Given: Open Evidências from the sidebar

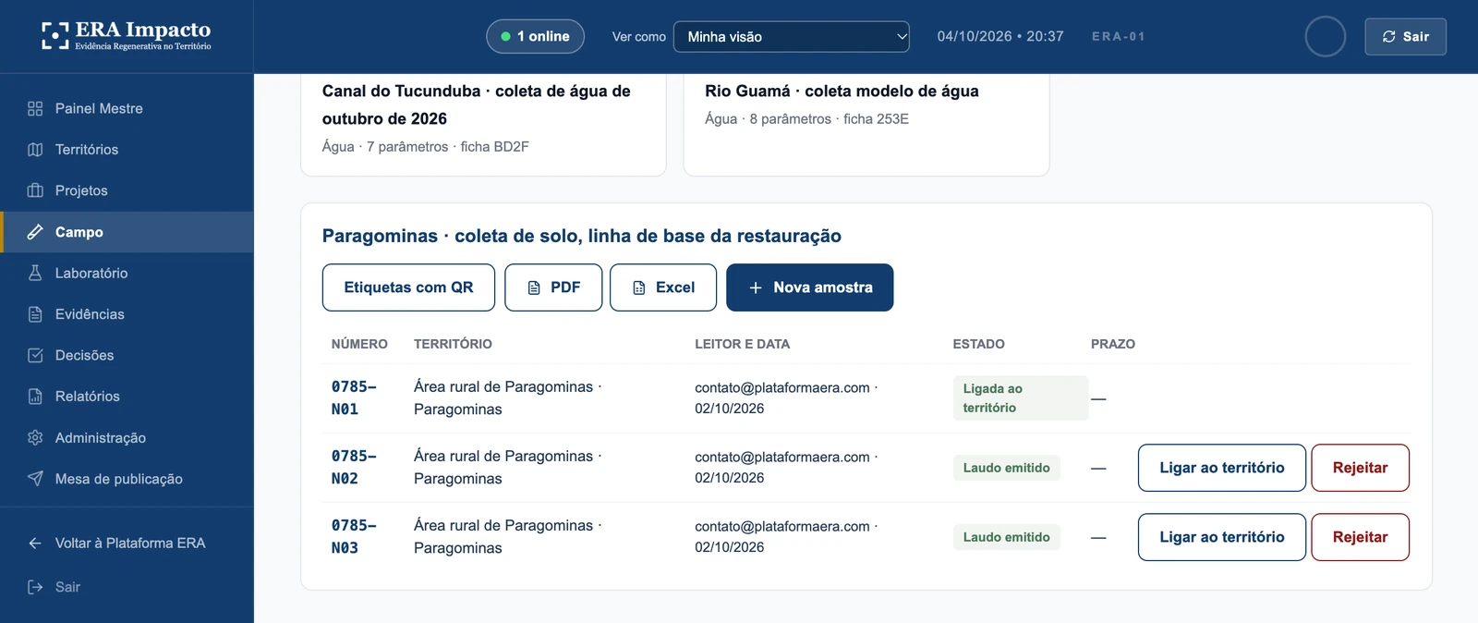Looking at the screenshot, I should 127,314.
